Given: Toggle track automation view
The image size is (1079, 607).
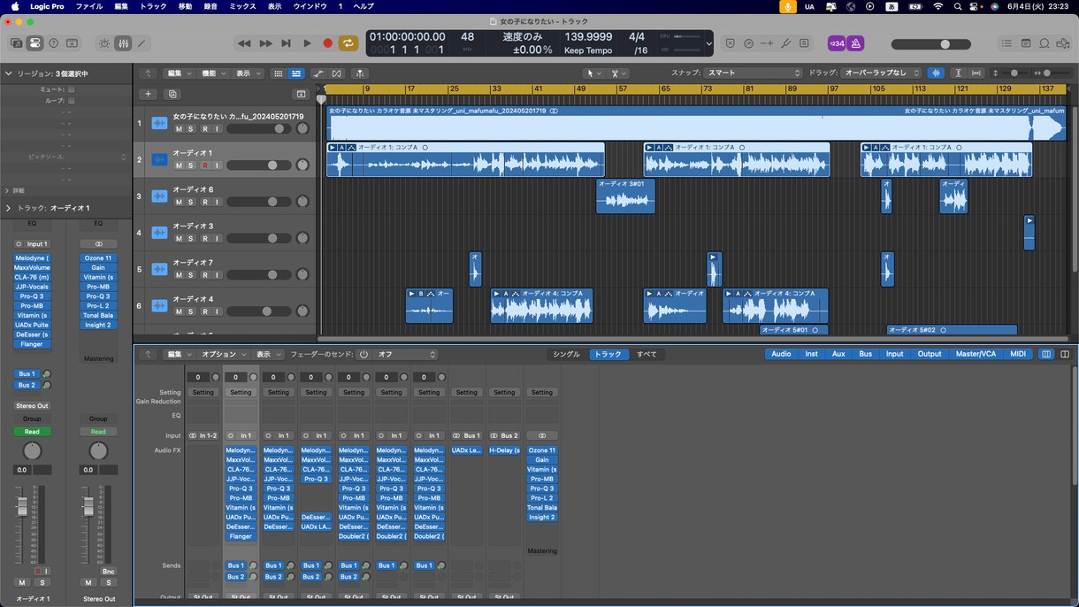Looking at the screenshot, I should click(x=318, y=73).
